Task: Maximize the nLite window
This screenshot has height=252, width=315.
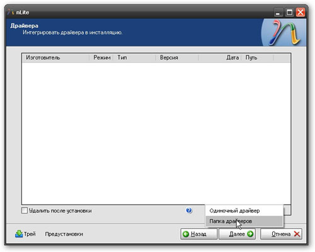Action: tap(289, 13)
